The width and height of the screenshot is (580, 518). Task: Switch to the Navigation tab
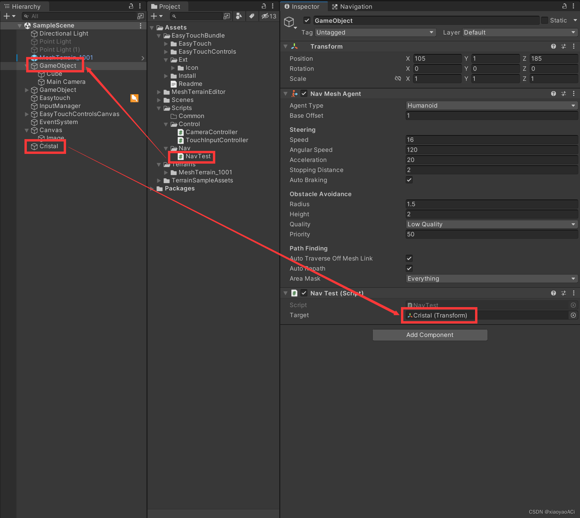tap(352, 6)
